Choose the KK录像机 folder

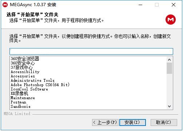[19, 93]
